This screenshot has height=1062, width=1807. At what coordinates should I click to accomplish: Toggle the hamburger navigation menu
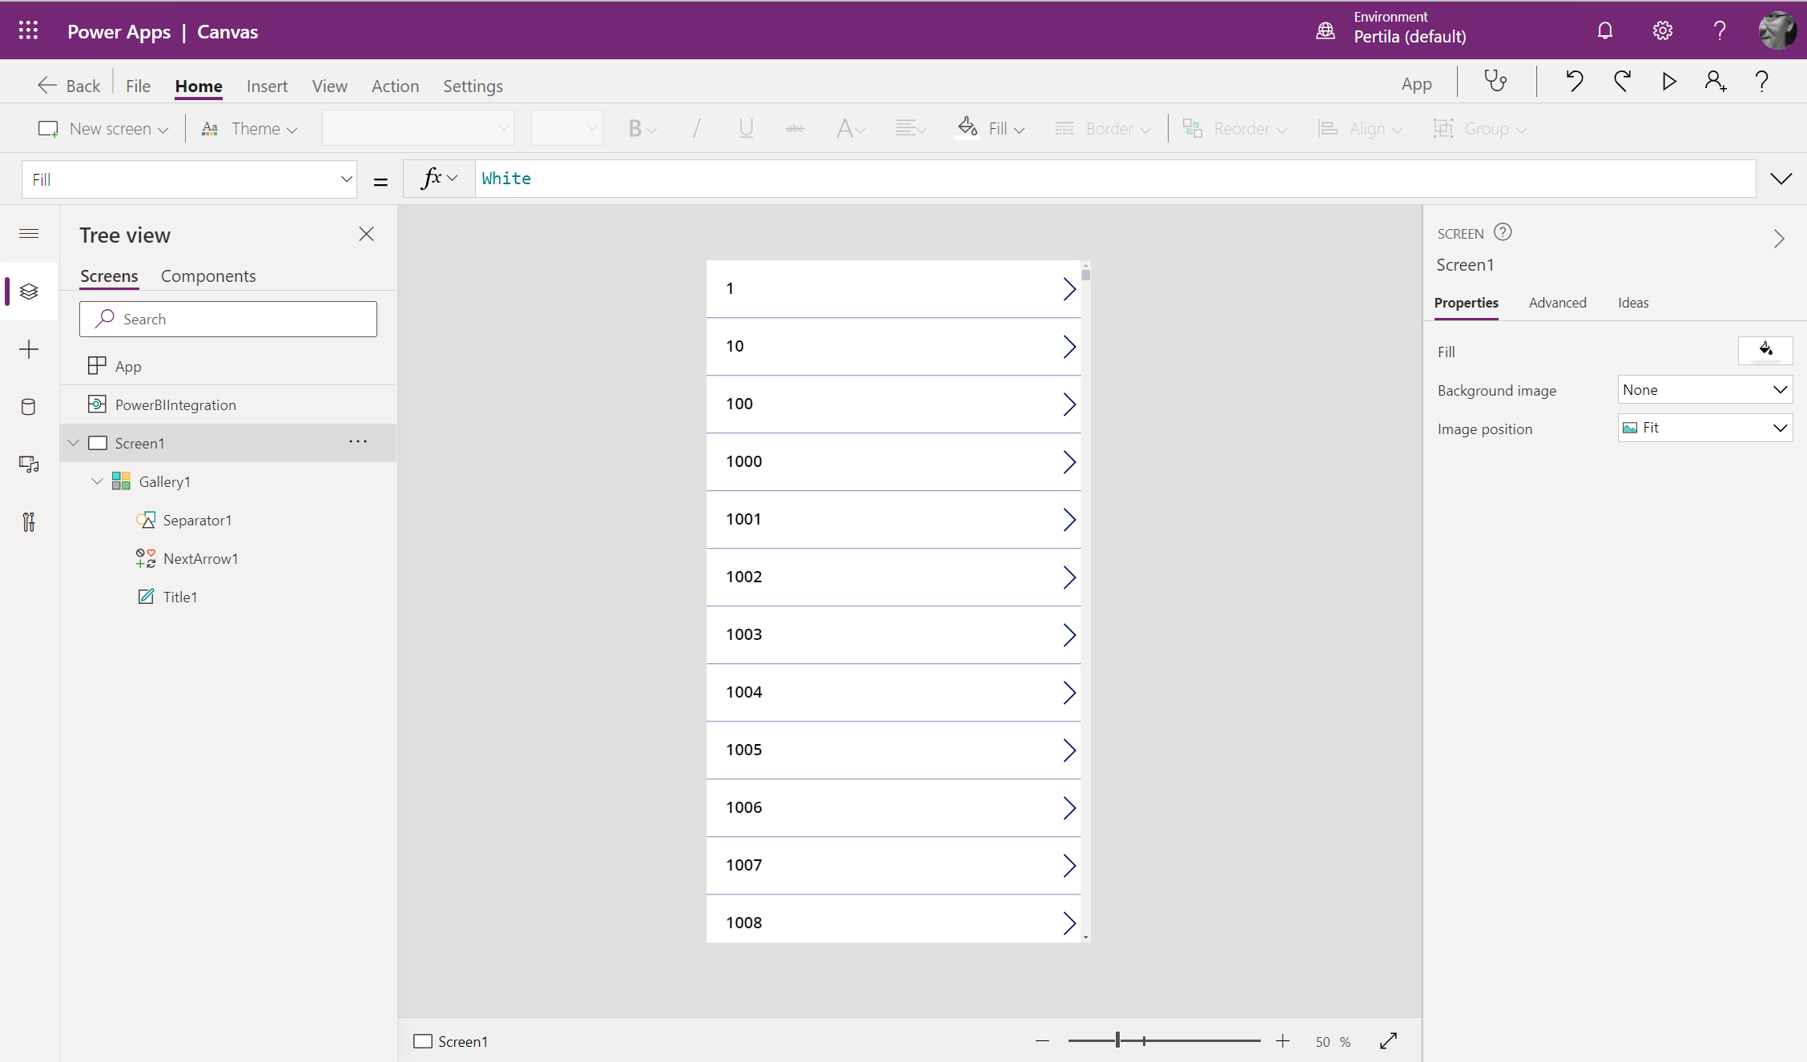pos(29,234)
